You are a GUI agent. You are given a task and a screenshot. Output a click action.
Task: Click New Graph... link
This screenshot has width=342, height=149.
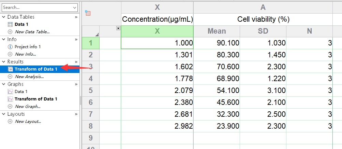pos(28,107)
